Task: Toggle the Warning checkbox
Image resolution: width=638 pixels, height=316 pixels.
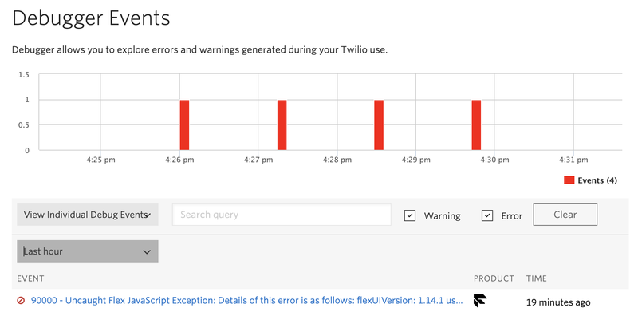Action: (410, 215)
